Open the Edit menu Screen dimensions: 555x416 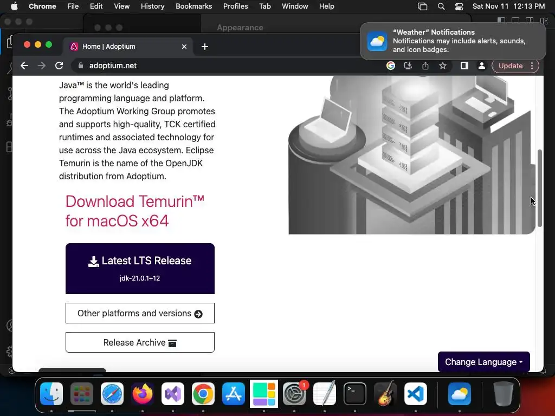(x=96, y=6)
